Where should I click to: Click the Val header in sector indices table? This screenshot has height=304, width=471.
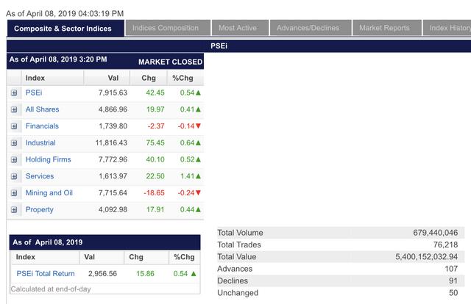point(113,78)
